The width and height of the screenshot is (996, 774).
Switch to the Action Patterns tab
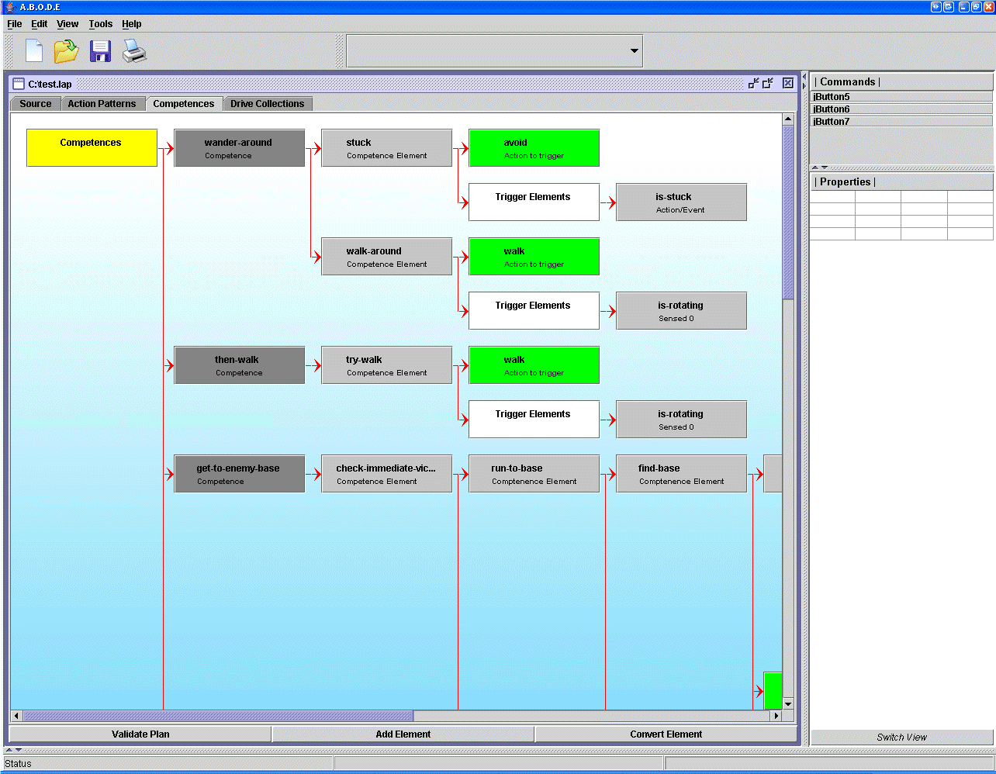pos(102,104)
